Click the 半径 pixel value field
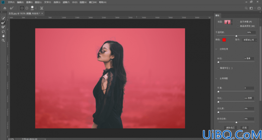Viewport: 262px width, 140px height. click(x=249, y=58)
